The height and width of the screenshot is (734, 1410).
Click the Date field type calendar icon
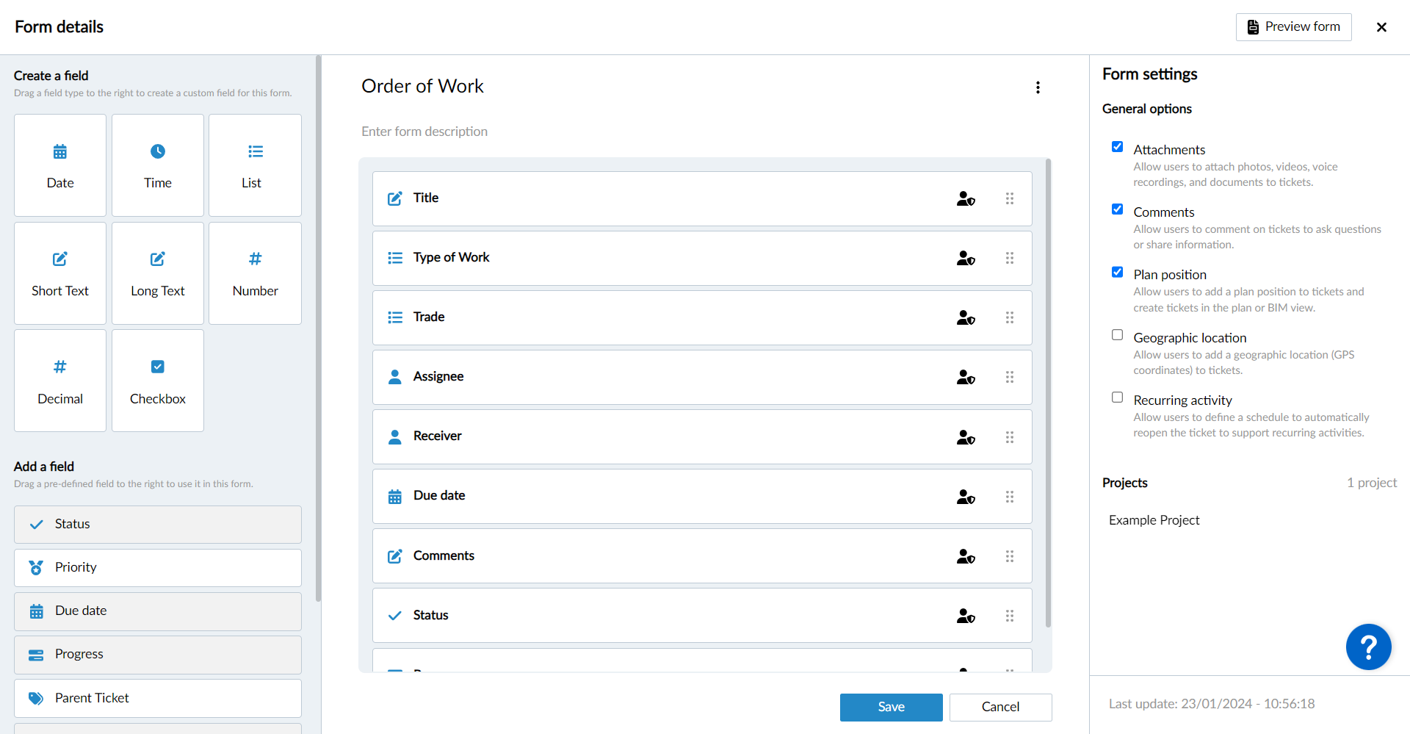pyautogui.click(x=60, y=152)
